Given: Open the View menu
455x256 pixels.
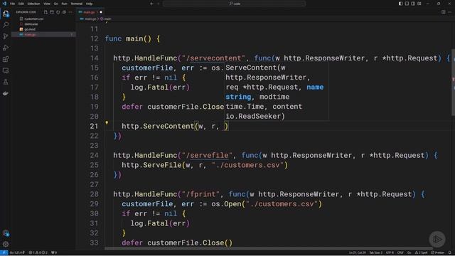Looking at the screenshot, I should click(x=47, y=4).
